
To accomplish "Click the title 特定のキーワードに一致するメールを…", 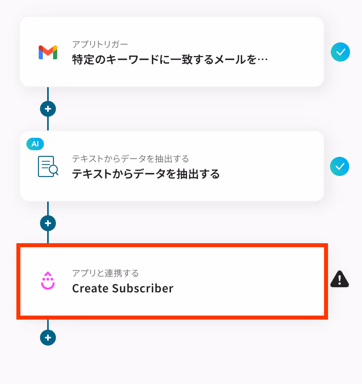I will [x=170, y=60].
